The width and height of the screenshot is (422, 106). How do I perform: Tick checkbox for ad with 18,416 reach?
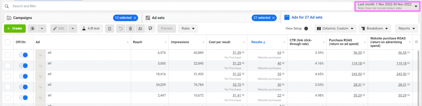pyautogui.click(x=8, y=76)
